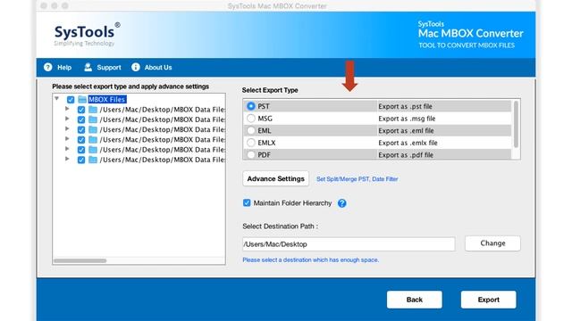The width and height of the screenshot is (572, 321).
Task: Select PDF export type radio button
Action: [x=251, y=154]
